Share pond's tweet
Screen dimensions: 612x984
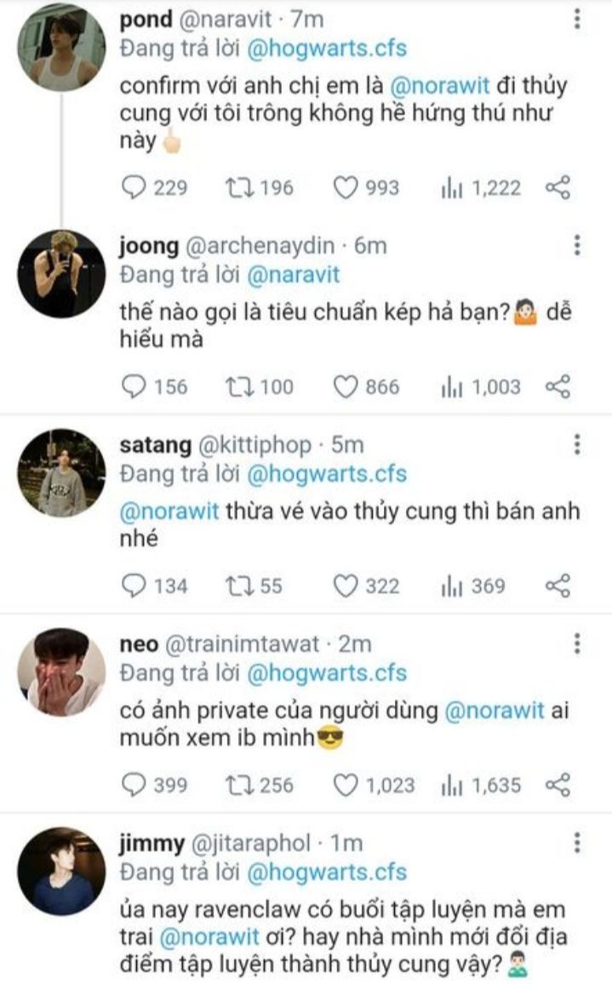tap(558, 188)
